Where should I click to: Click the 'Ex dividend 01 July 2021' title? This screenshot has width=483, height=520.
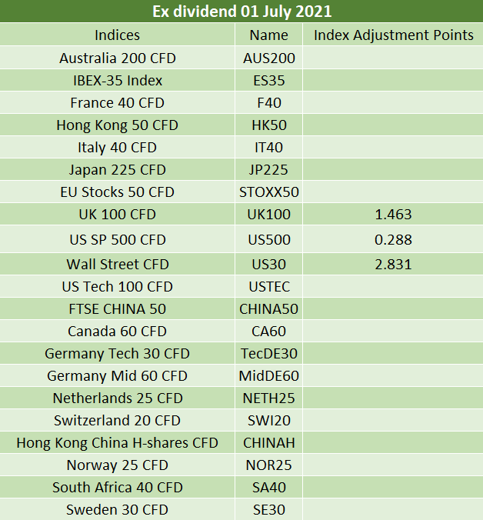[241, 12]
